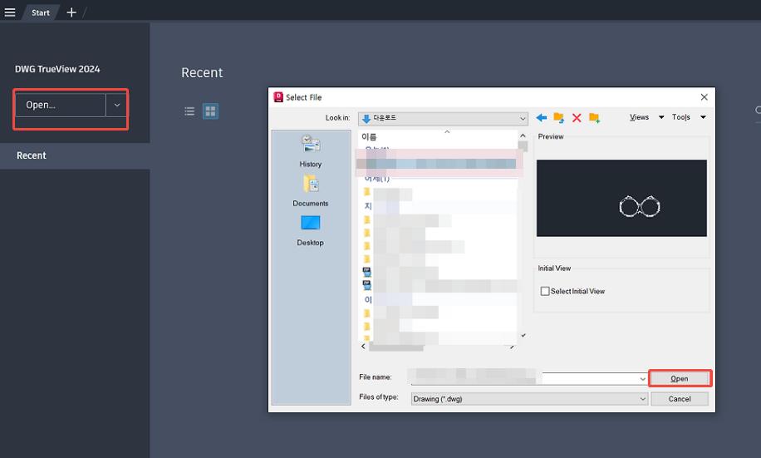Click the drawing preview thumbnail
Image resolution: width=761 pixels, height=458 pixels.
point(621,198)
